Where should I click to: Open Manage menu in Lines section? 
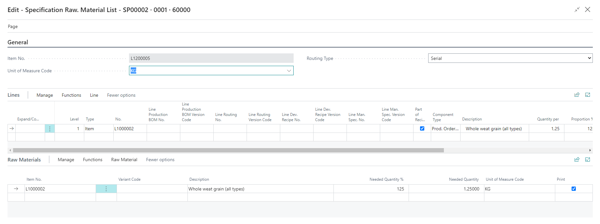pyautogui.click(x=45, y=95)
